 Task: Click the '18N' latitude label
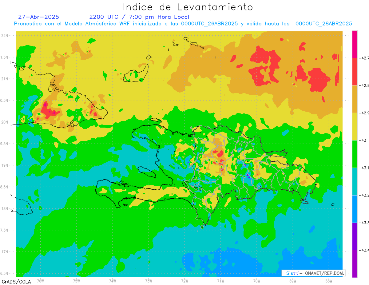pyautogui.click(x=5, y=208)
